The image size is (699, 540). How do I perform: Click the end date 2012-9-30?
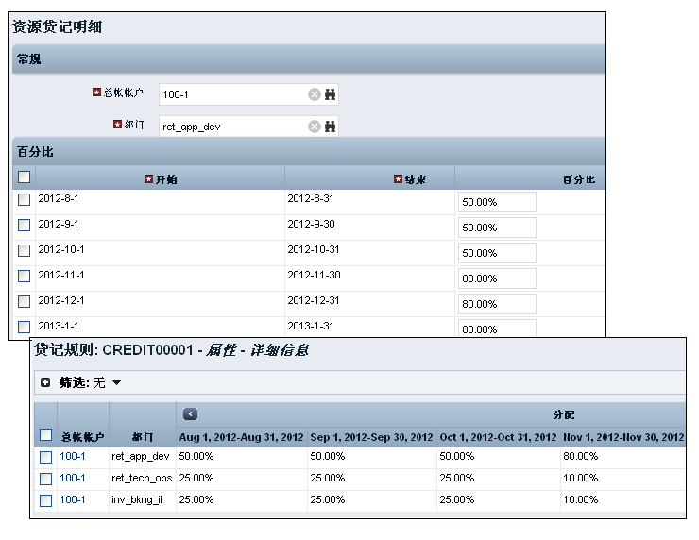tap(311, 224)
